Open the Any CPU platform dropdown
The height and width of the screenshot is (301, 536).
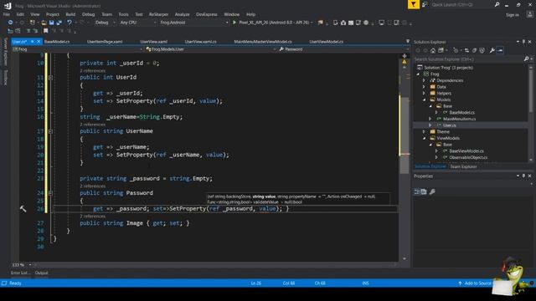(137, 23)
